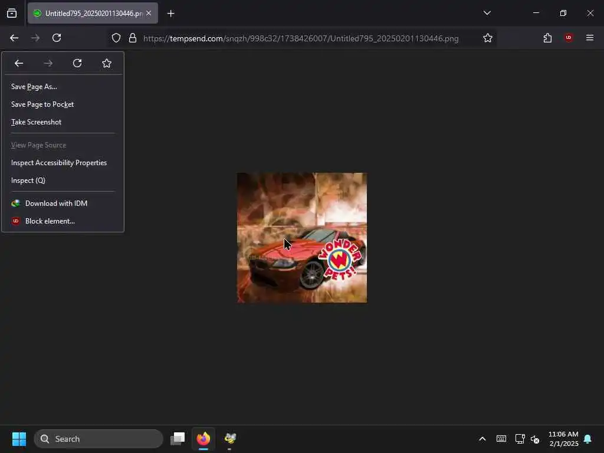This screenshot has width=604, height=453.
Task: Open the notification bell icon
Action: (587, 439)
